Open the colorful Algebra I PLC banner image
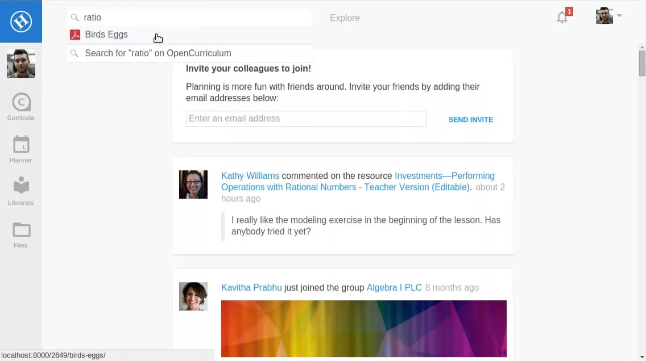Viewport: 646px width, 361px height. click(x=364, y=329)
